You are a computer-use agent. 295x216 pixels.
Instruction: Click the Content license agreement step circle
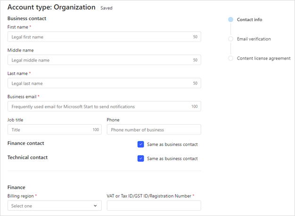pos(230,58)
